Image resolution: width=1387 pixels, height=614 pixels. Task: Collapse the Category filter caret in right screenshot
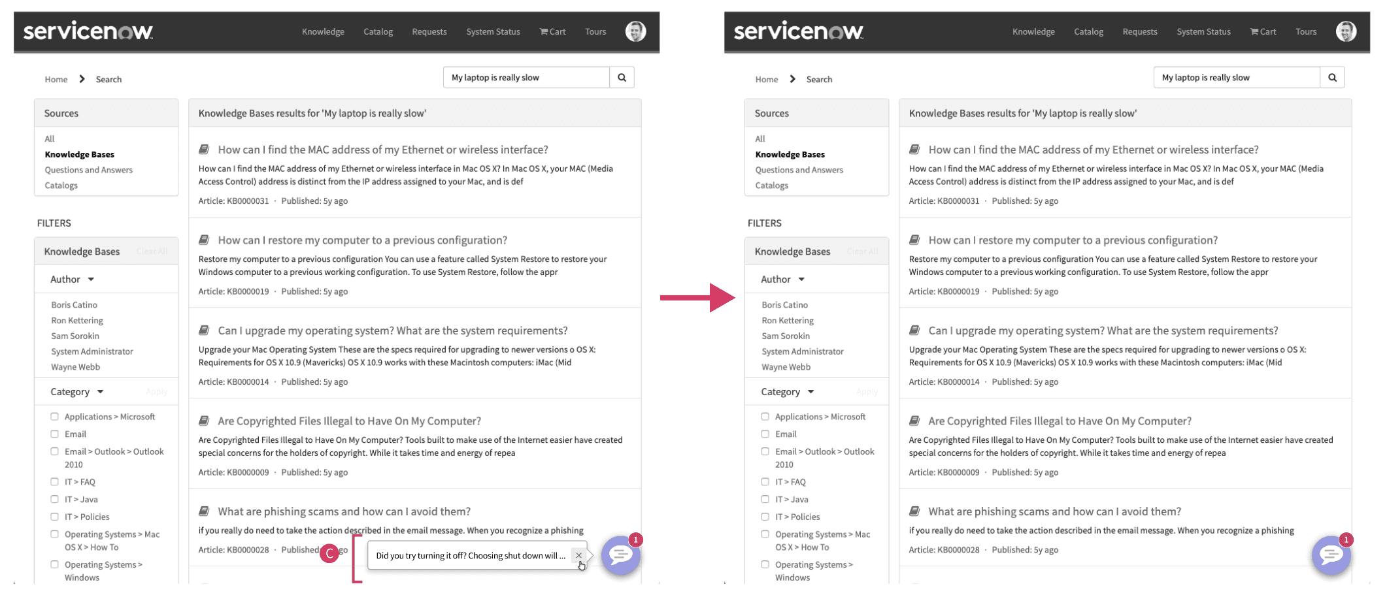point(810,392)
